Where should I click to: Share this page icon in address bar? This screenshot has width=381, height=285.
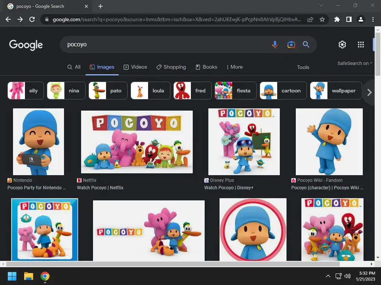click(310, 19)
